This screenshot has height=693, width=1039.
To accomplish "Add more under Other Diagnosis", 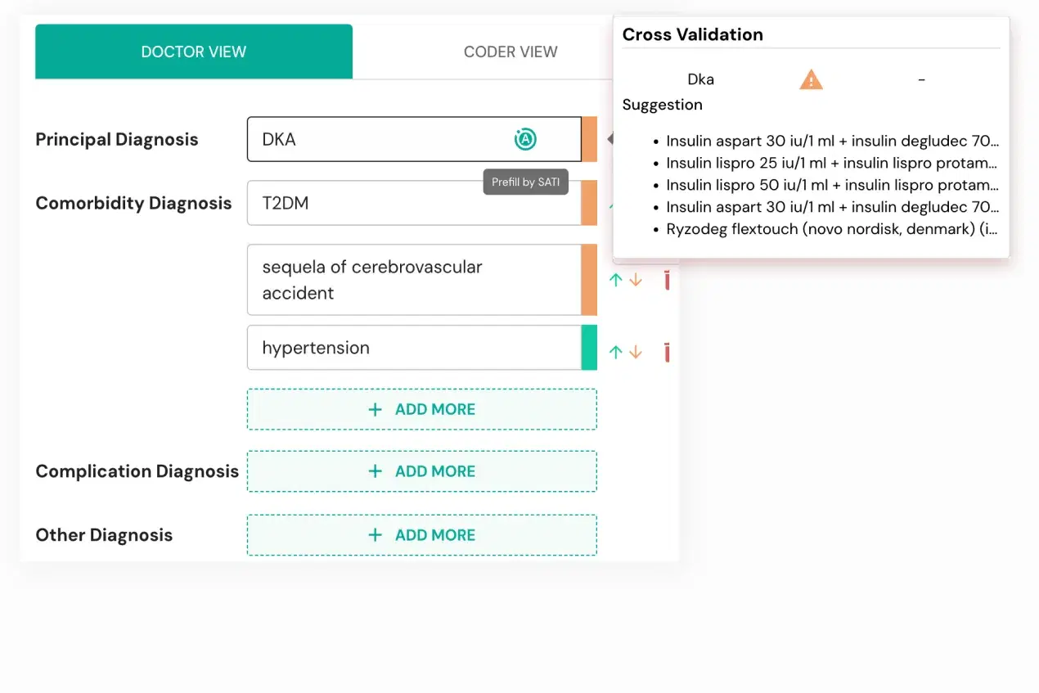I will (x=422, y=535).
